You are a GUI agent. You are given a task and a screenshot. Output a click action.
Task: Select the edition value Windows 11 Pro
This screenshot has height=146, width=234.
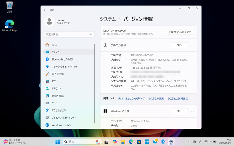tap(140, 121)
